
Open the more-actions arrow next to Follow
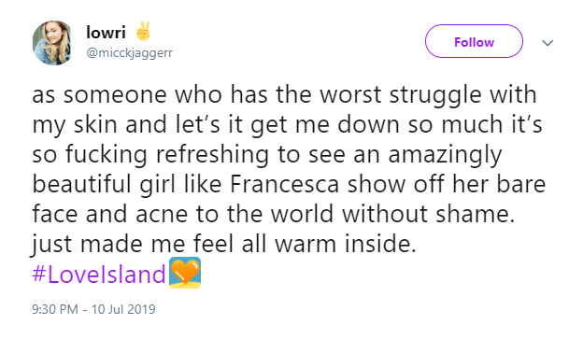(x=548, y=43)
